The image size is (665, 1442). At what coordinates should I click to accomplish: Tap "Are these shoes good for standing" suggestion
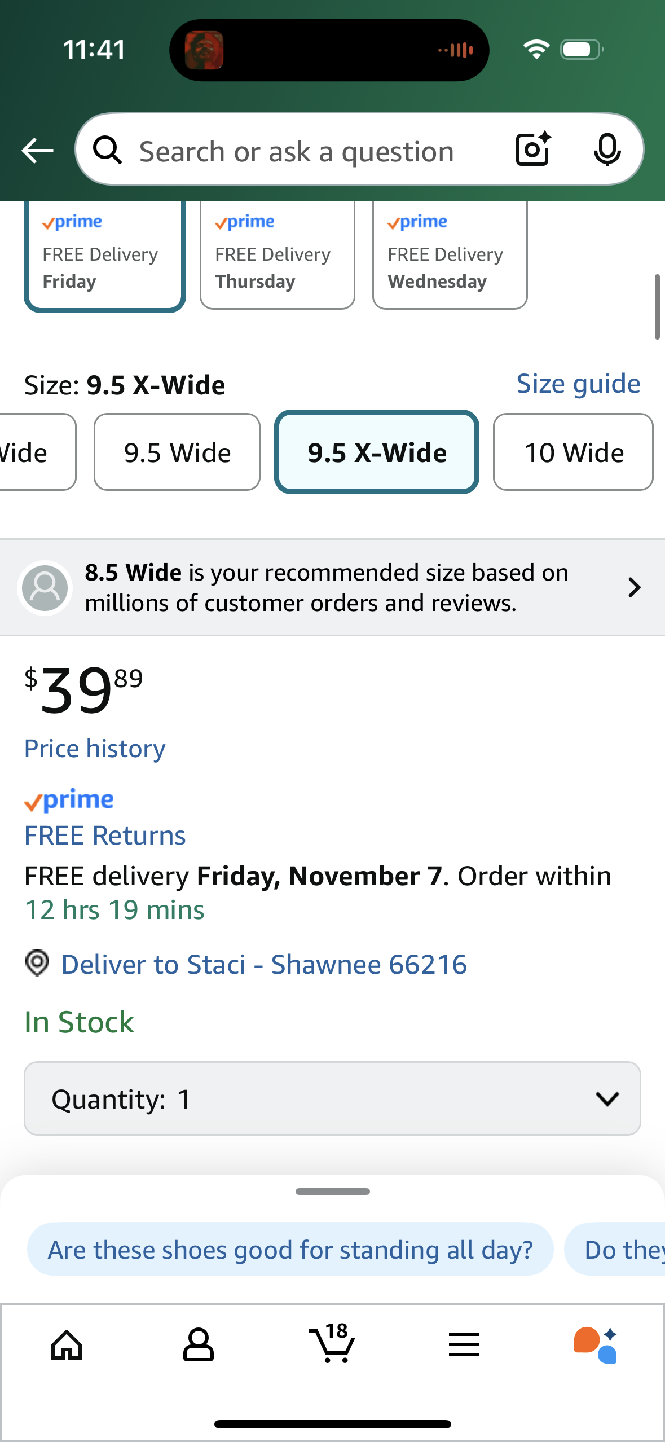tap(290, 1250)
